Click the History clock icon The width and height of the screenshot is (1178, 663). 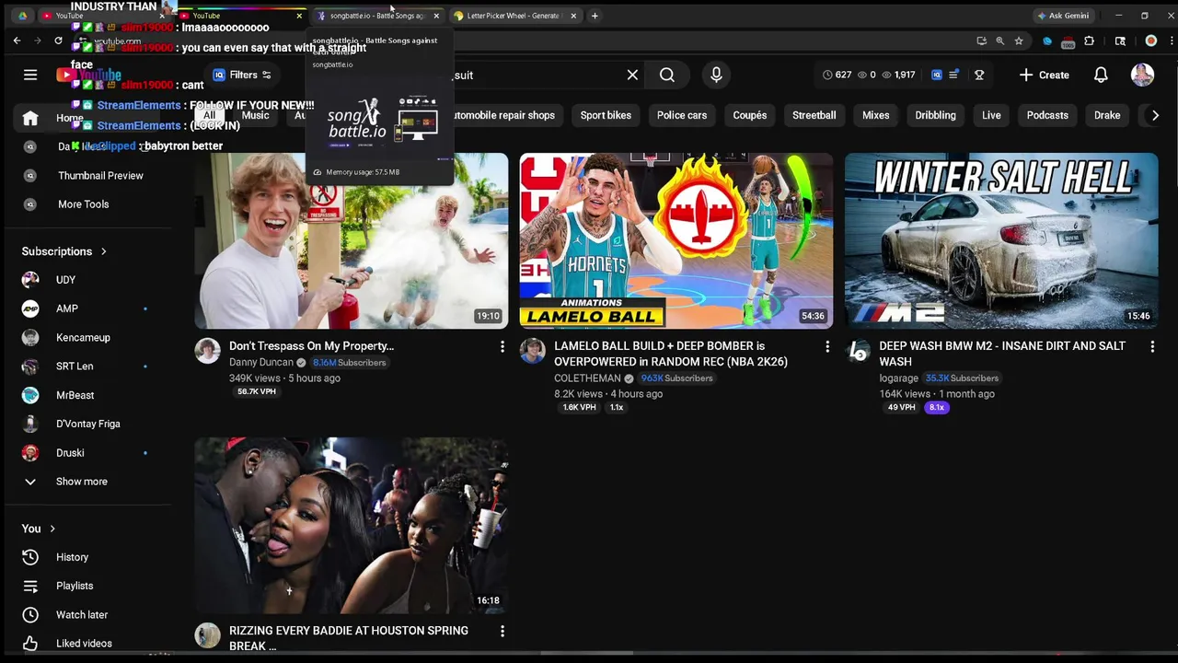30,557
